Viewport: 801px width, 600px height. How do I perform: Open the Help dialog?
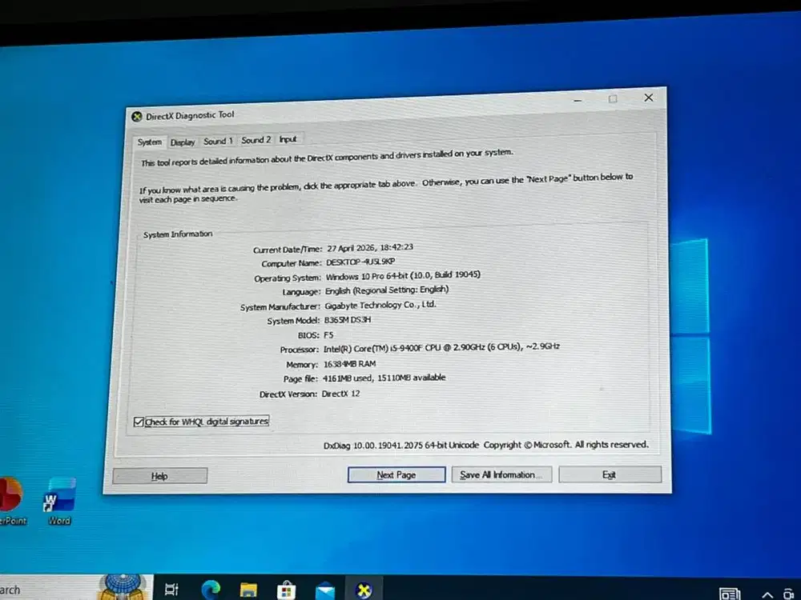click(159, 476)
